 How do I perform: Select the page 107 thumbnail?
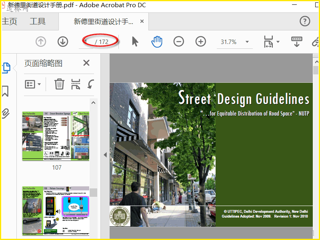click(x=56, y=136)
